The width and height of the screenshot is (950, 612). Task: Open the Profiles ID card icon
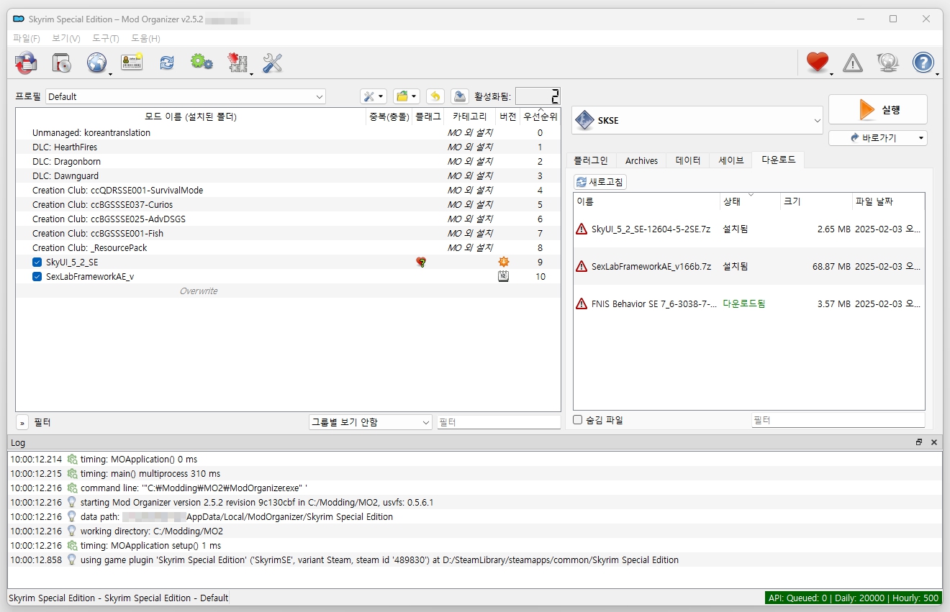pyautogui.click(x=132, y=63)
